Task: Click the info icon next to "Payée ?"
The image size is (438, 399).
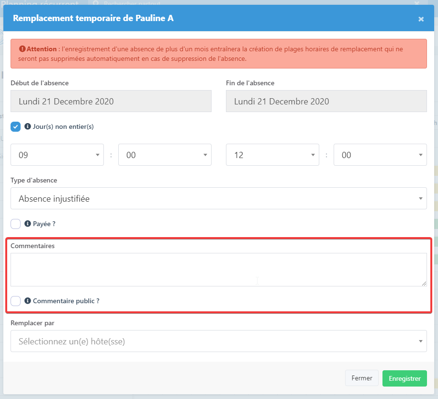Action: point(28,224)
